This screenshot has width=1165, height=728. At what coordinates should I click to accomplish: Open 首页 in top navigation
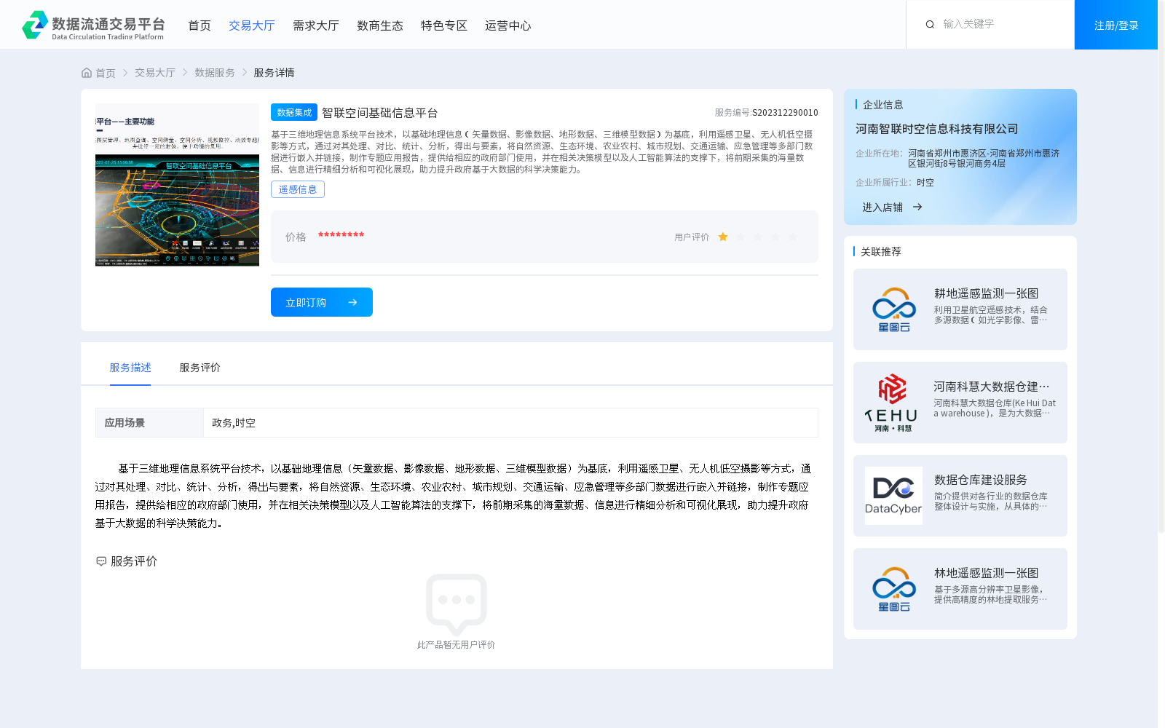pyautogui.click(x=200, y=25)
